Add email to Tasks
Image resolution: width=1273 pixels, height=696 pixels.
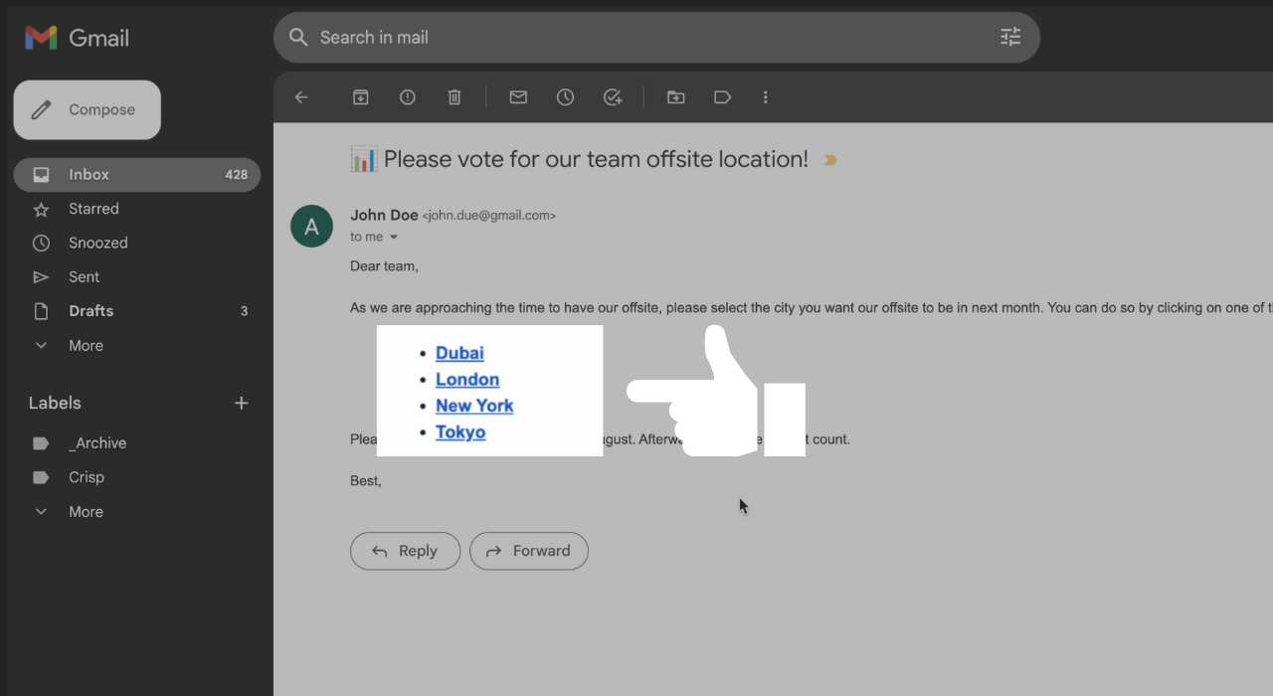pyautogui.click(x=613, y=97)
